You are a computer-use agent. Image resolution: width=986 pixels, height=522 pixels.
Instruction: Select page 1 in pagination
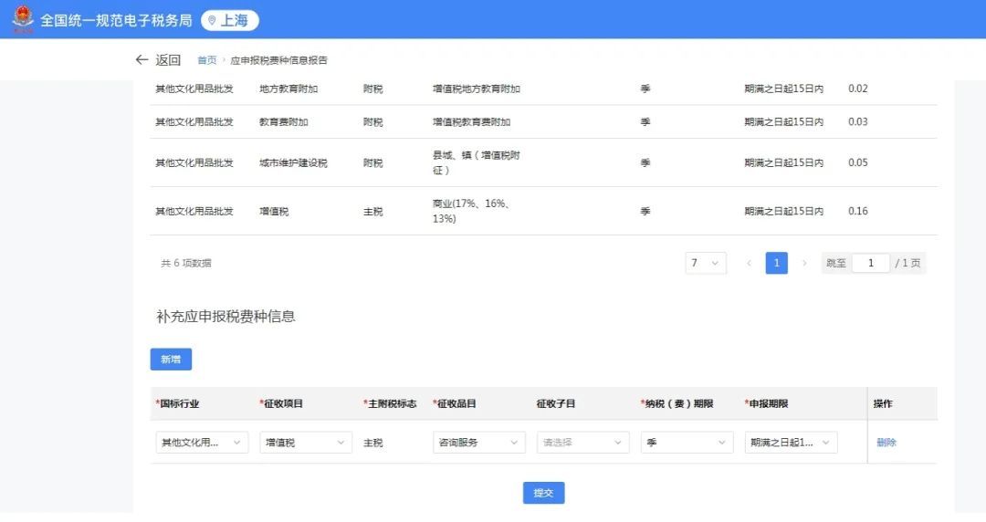click(x=777, y=263)
